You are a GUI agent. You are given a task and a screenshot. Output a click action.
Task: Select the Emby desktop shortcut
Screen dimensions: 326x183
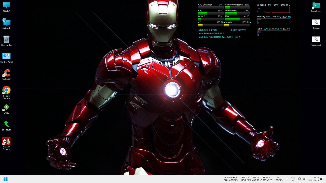(6, 109)
